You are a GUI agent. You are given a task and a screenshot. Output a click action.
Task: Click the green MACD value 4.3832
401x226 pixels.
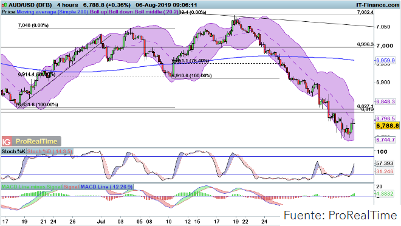pyautogui.click(x=385, y=194)
